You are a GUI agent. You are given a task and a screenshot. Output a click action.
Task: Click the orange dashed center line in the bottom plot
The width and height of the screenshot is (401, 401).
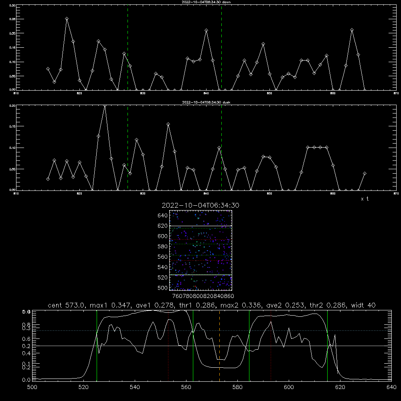coord(219,345)
